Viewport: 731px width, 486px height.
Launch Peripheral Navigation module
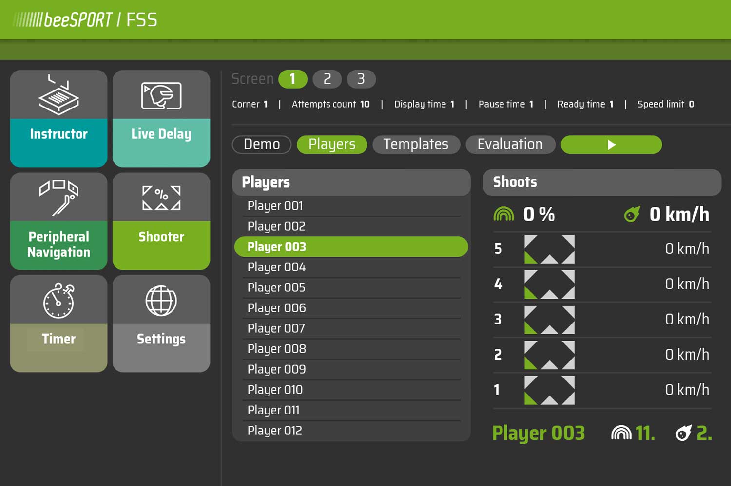58,221
